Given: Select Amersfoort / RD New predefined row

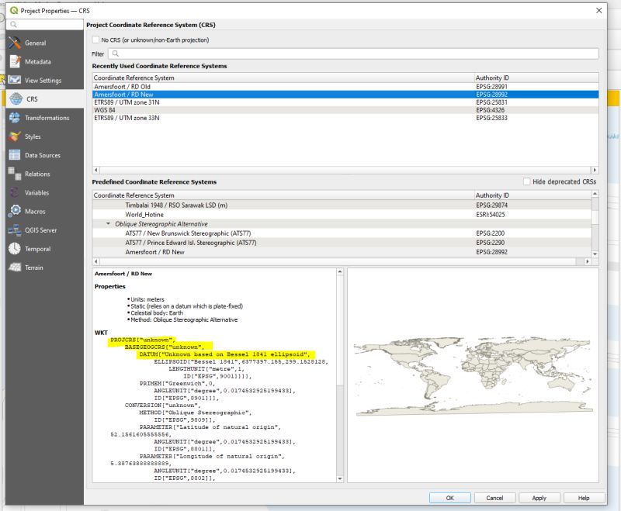Looking at the screenshot, I should [x=342, y=252].
